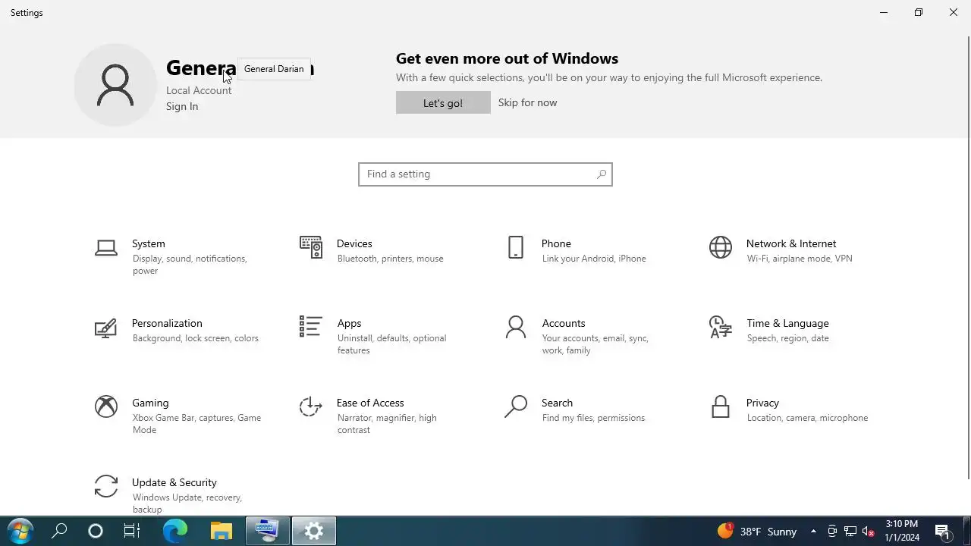The height and width of the screenshot is (546, 971).
Task: Click "Location, camera, microphone" description
Action: tap(807, 418)
